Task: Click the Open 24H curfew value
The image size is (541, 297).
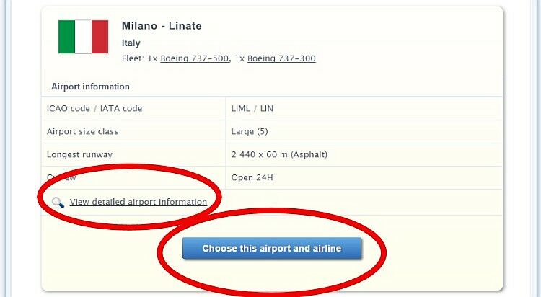Action: click(x=252, y=177)
